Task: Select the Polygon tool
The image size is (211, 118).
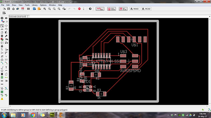Action: coord(6,74)
